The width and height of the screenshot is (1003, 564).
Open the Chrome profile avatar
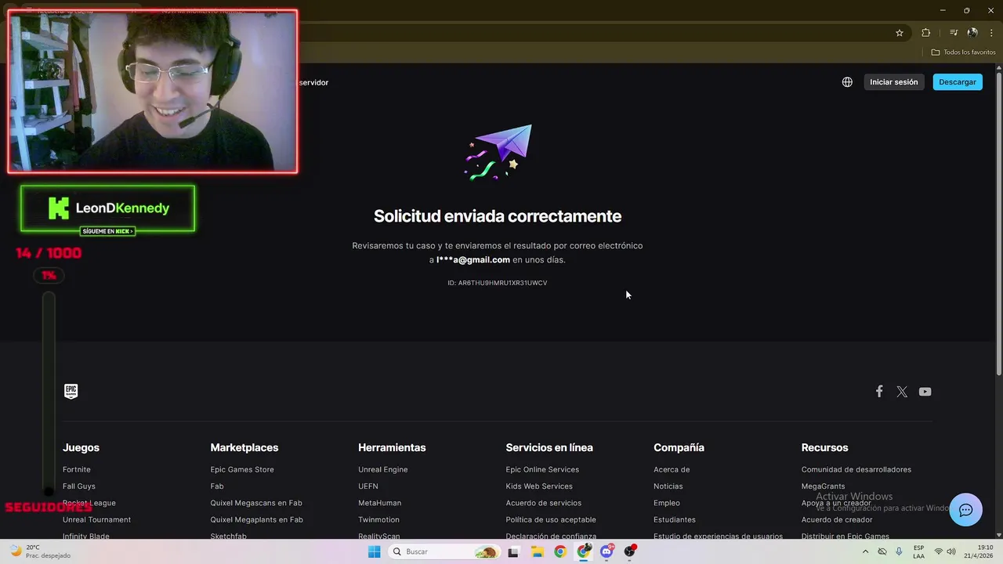tap(972, 33)
